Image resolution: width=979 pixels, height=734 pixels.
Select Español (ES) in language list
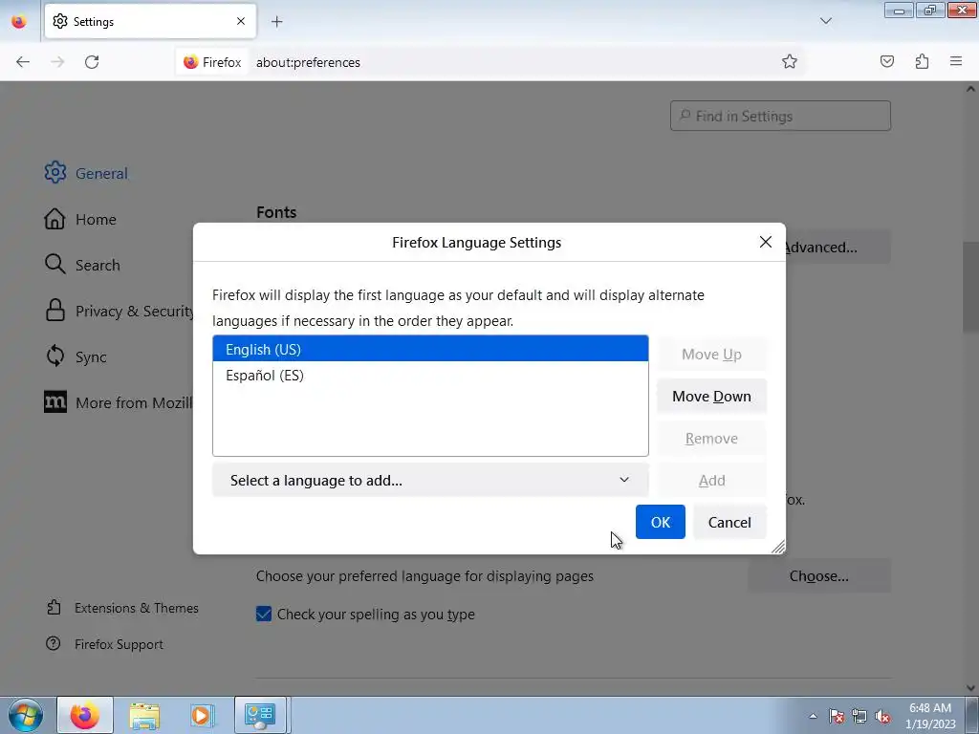[430, 375]
